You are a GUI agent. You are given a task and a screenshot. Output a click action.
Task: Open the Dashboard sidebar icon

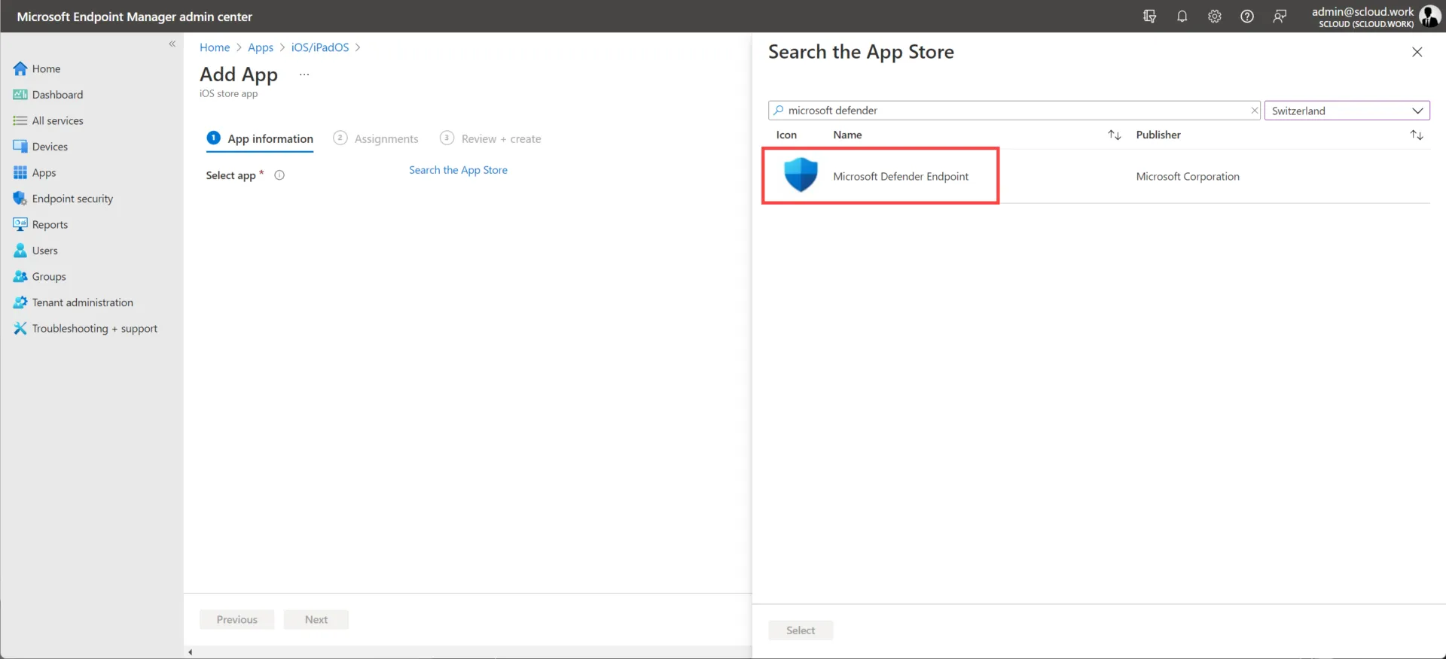click(x=20, y=95)
